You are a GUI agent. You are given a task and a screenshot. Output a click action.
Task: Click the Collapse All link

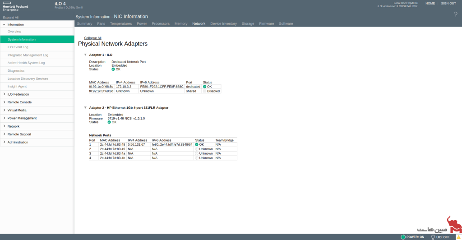[x=92, y=38]
